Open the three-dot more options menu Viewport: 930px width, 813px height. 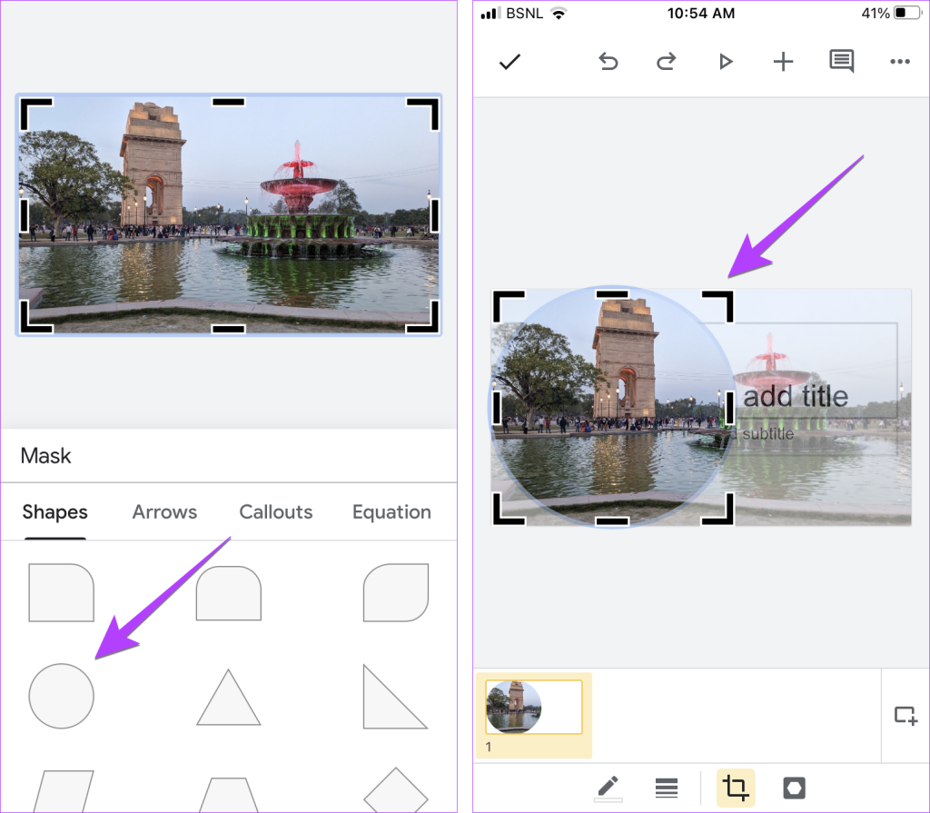(899, 62)
